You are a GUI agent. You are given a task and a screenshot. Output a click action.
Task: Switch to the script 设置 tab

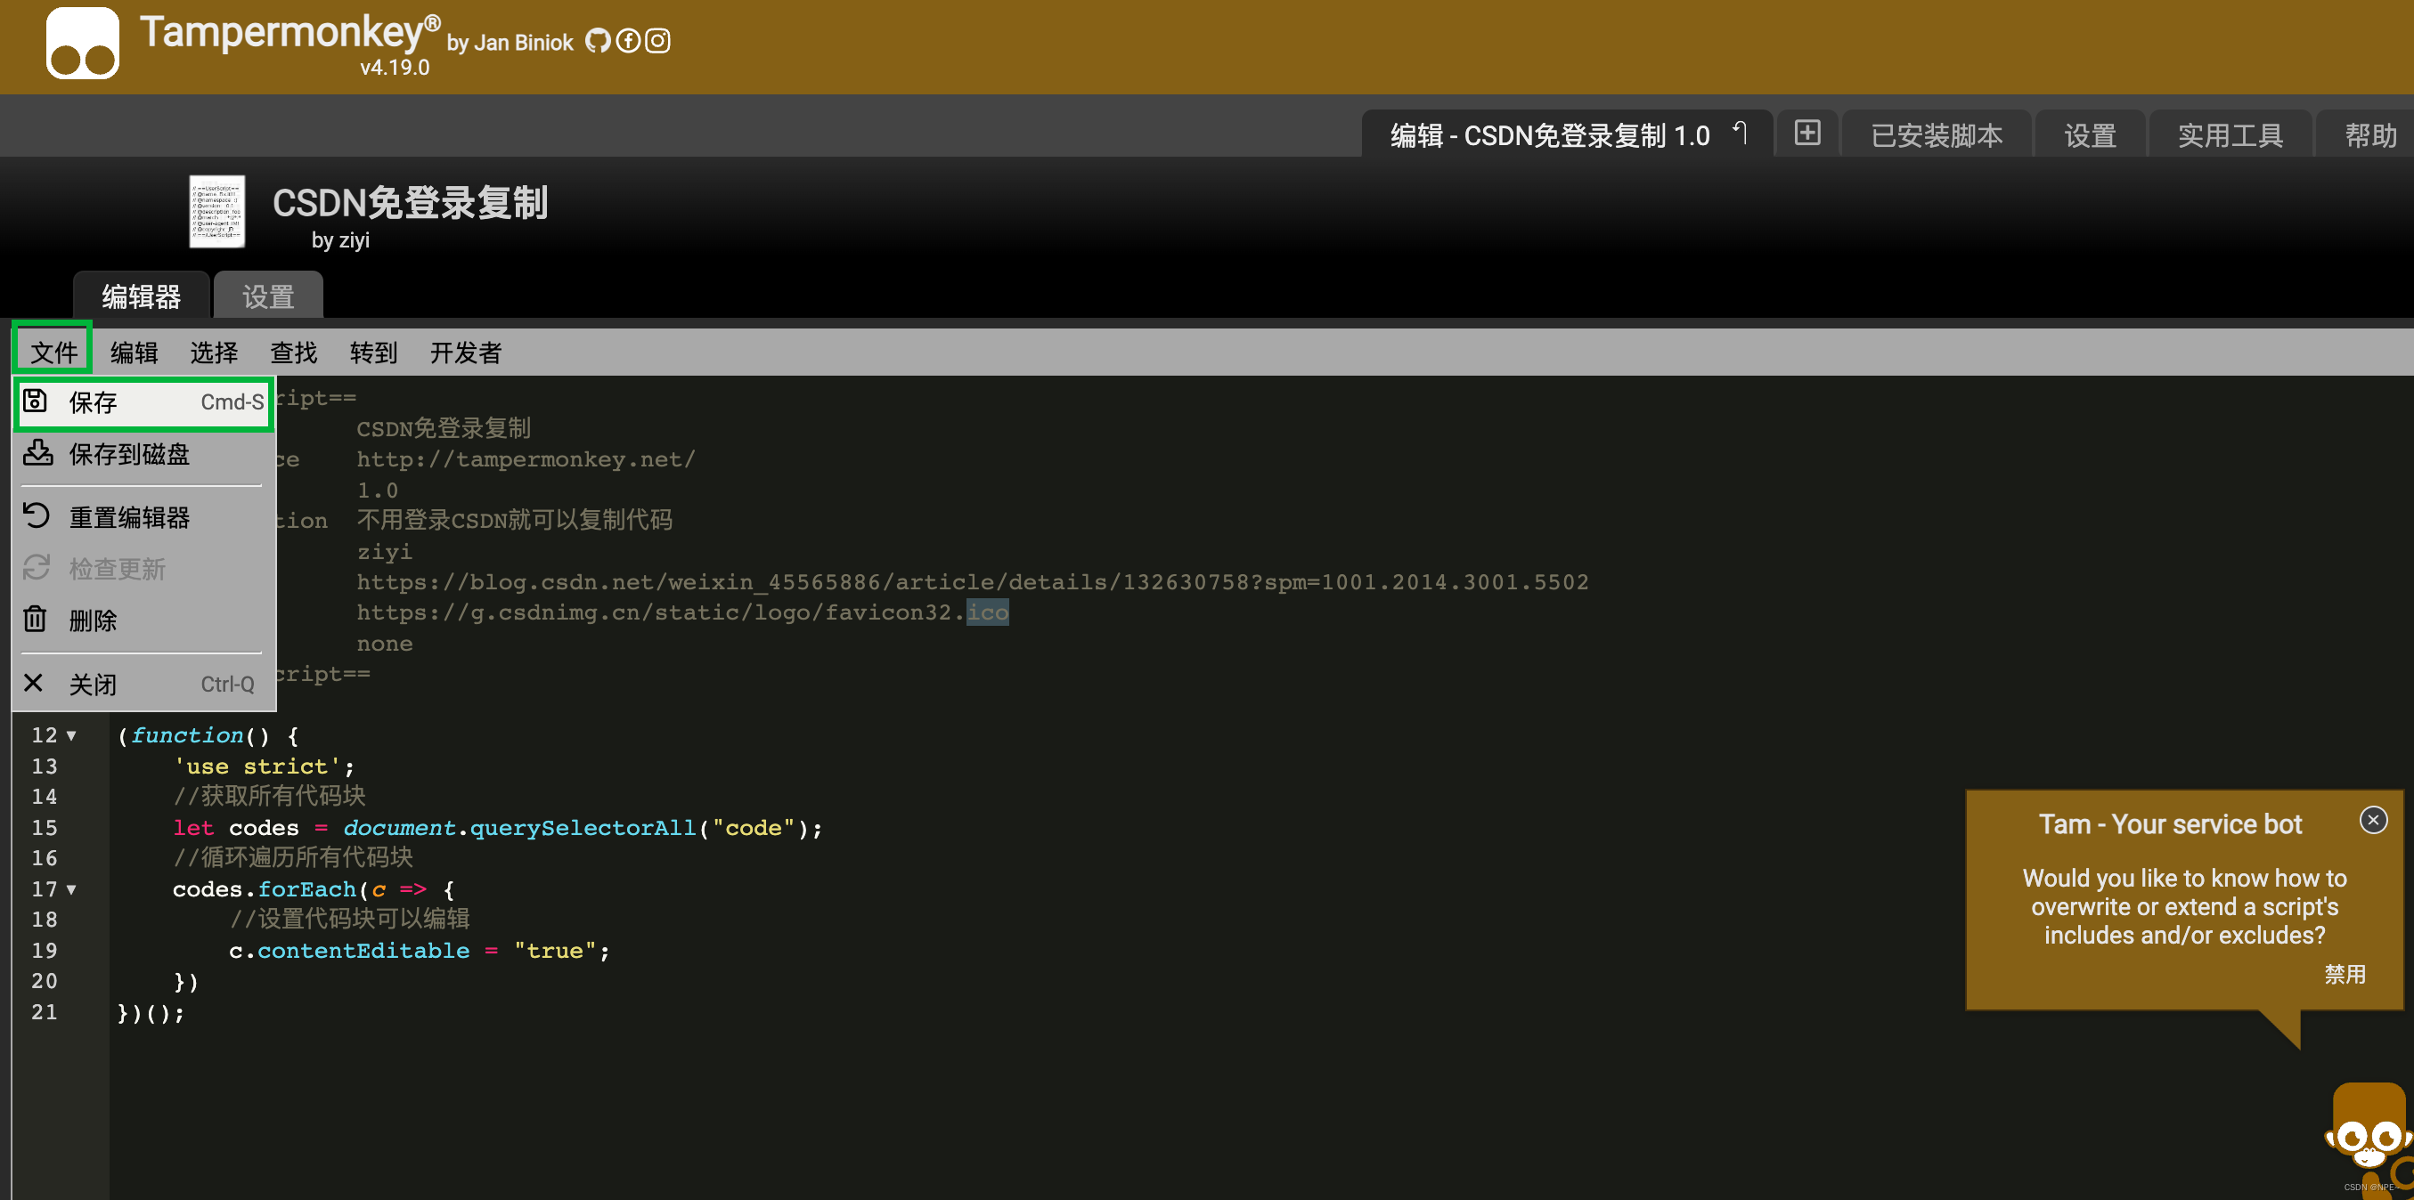coord(269,296)
